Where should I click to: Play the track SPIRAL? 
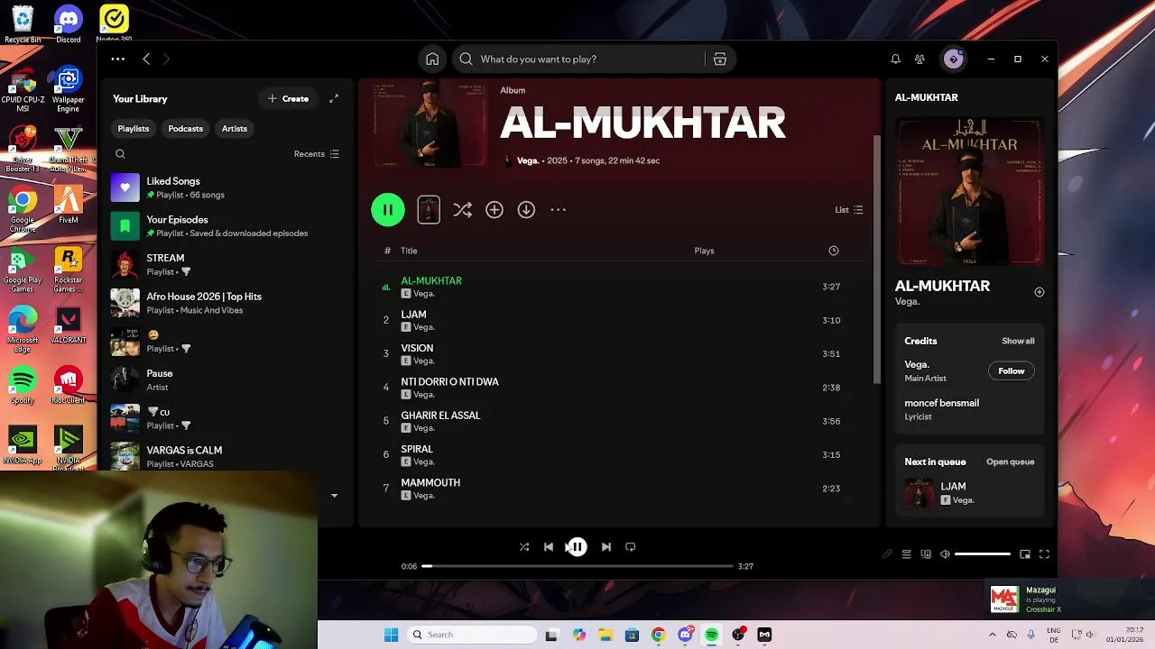coord(618,454)
